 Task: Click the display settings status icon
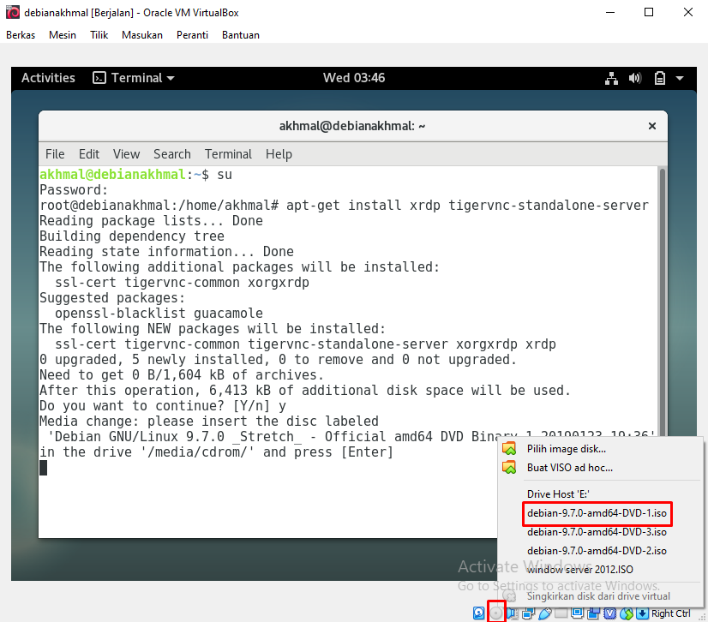pos(578,613)
